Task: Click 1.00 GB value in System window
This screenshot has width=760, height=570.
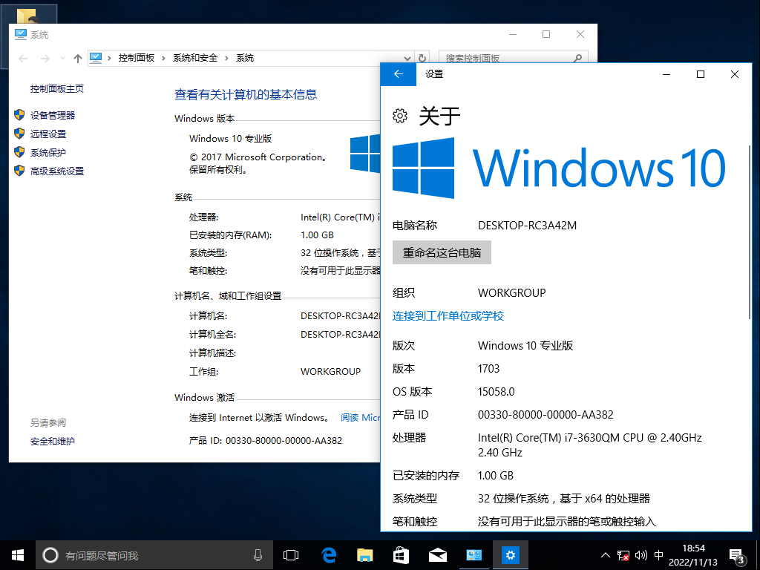Action: (x=317, y=235)
